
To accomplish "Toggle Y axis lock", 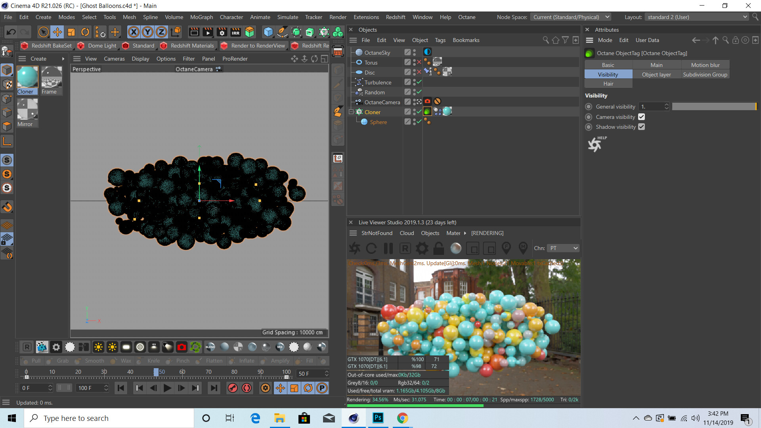I will (147, 32).
